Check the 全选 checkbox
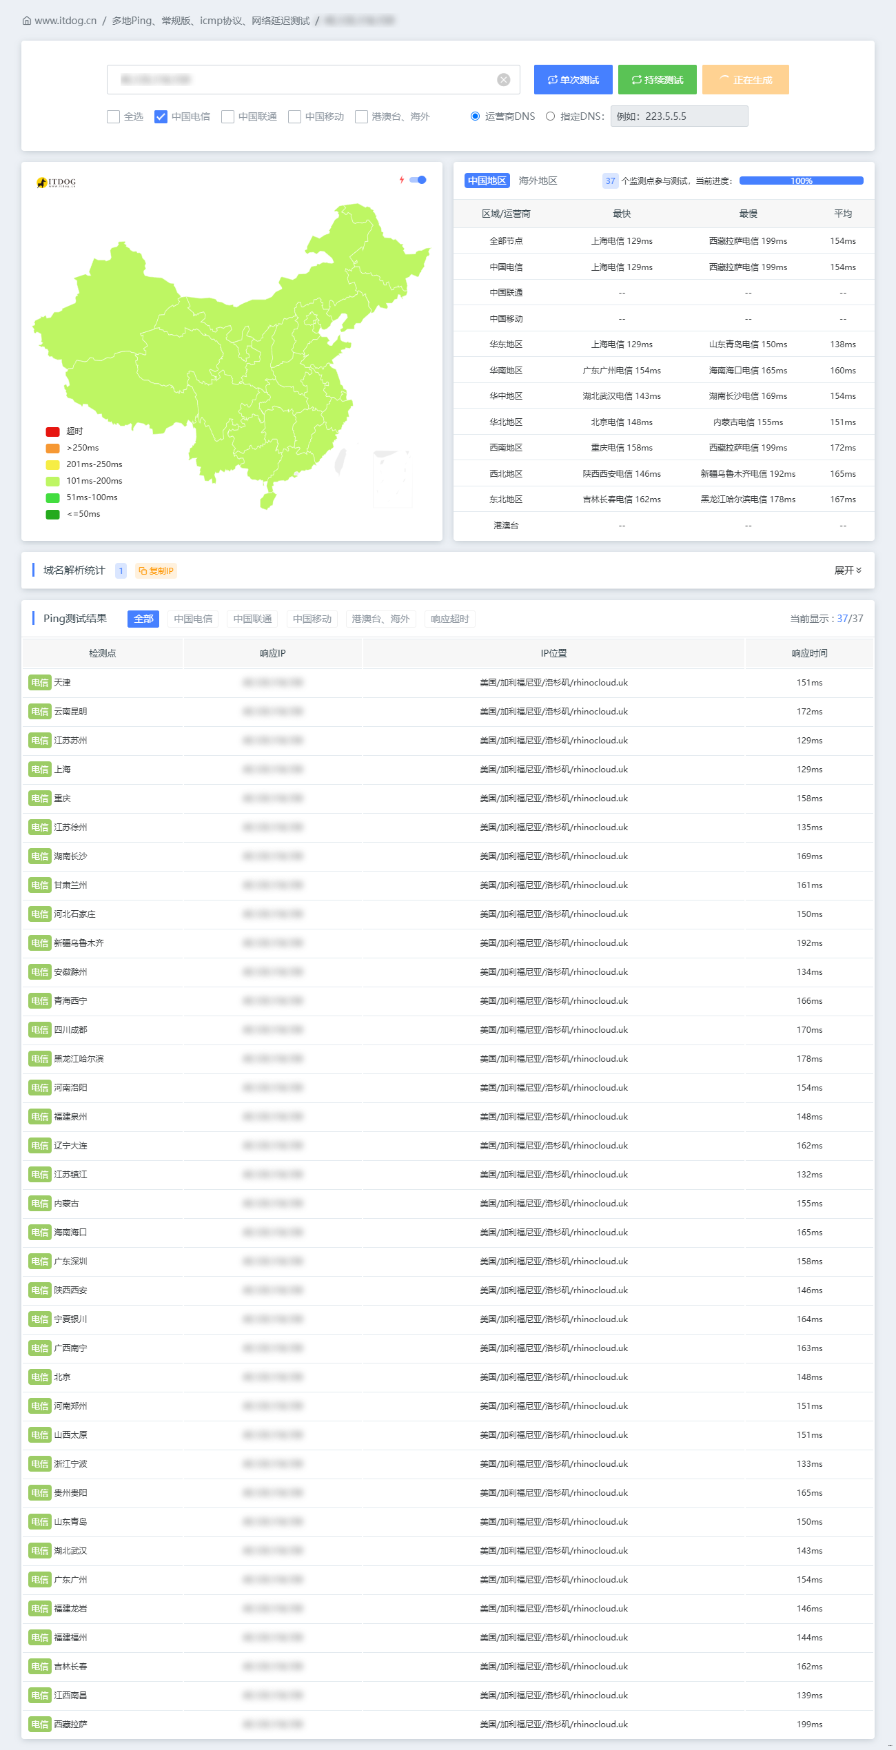896x1750 pixels. [x=114, y=116]
